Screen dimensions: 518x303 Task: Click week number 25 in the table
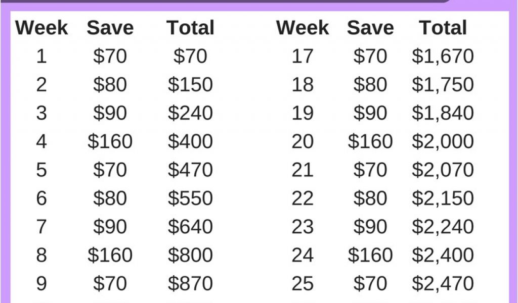point(303,283)
